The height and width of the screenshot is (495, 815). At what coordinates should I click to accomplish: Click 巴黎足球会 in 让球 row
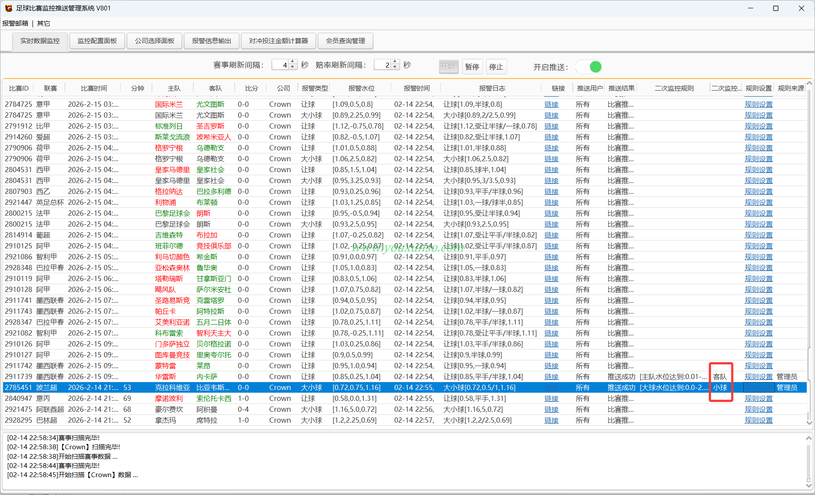(x=172, y=214)
